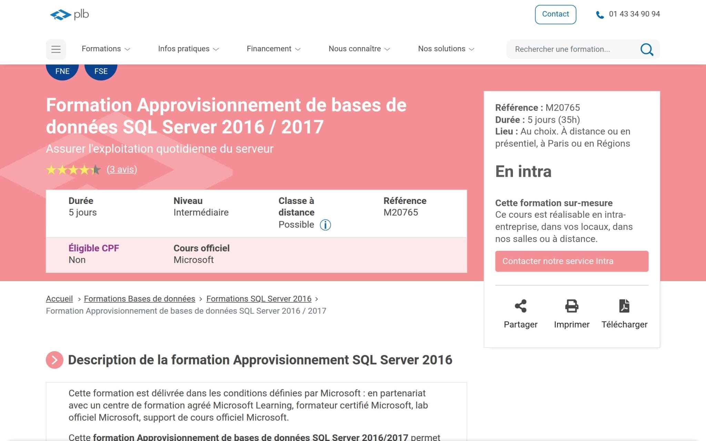Open the Nos solutions dropdown

446,49
